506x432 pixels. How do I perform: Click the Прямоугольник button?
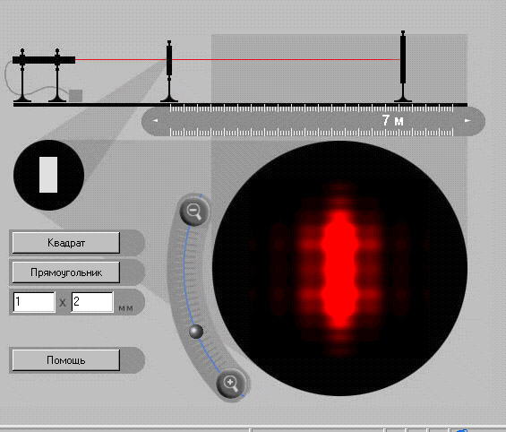coord(66,272)
